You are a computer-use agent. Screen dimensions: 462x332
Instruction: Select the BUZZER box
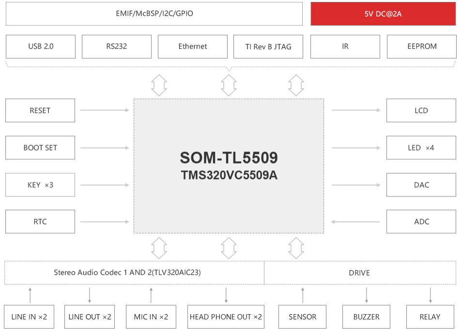click(x=366, y=317)
